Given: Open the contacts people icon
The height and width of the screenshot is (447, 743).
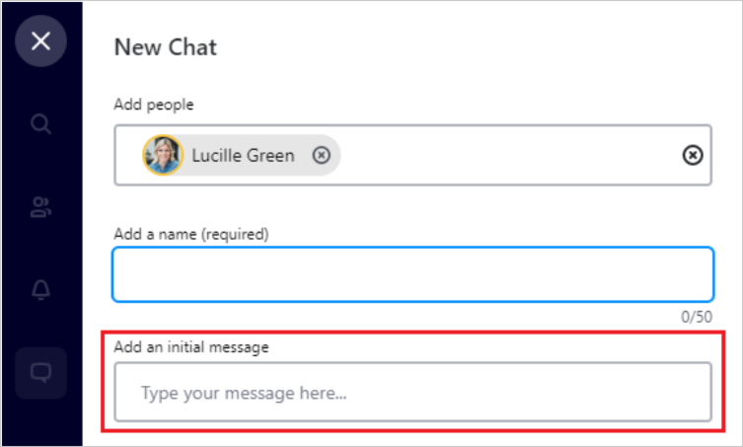Looking at the screenshot, I should pyautogui.click(x=40, y=207).
